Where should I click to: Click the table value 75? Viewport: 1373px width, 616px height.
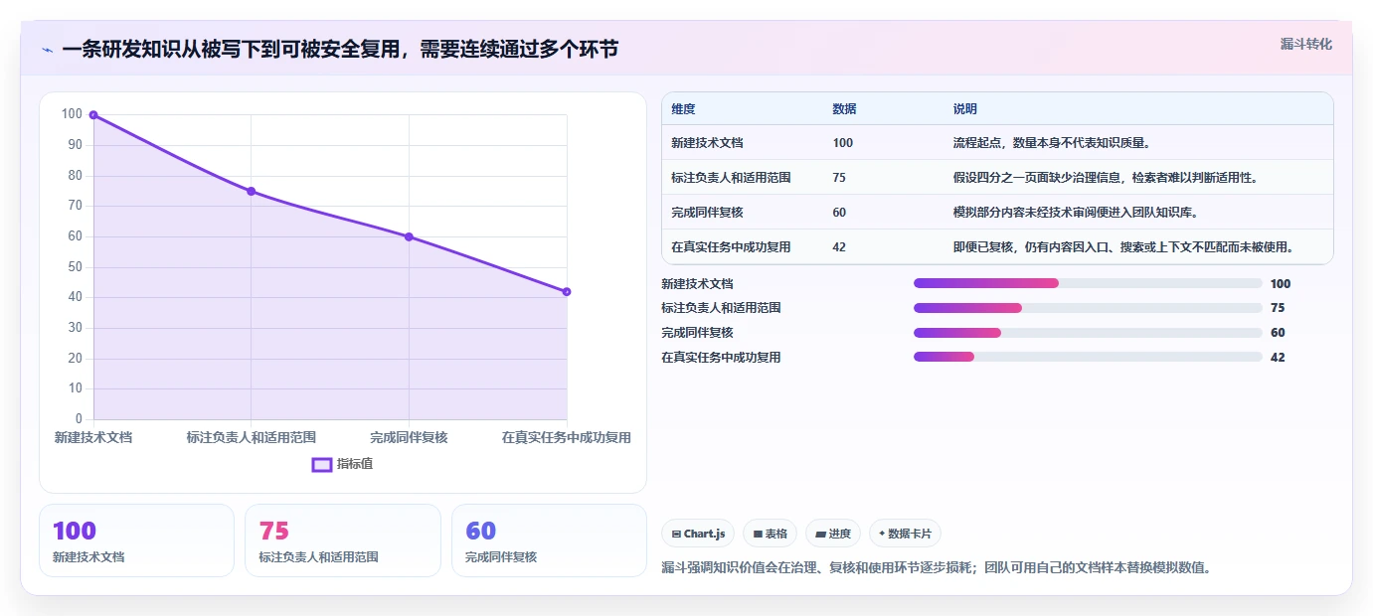tap(839, 178)
